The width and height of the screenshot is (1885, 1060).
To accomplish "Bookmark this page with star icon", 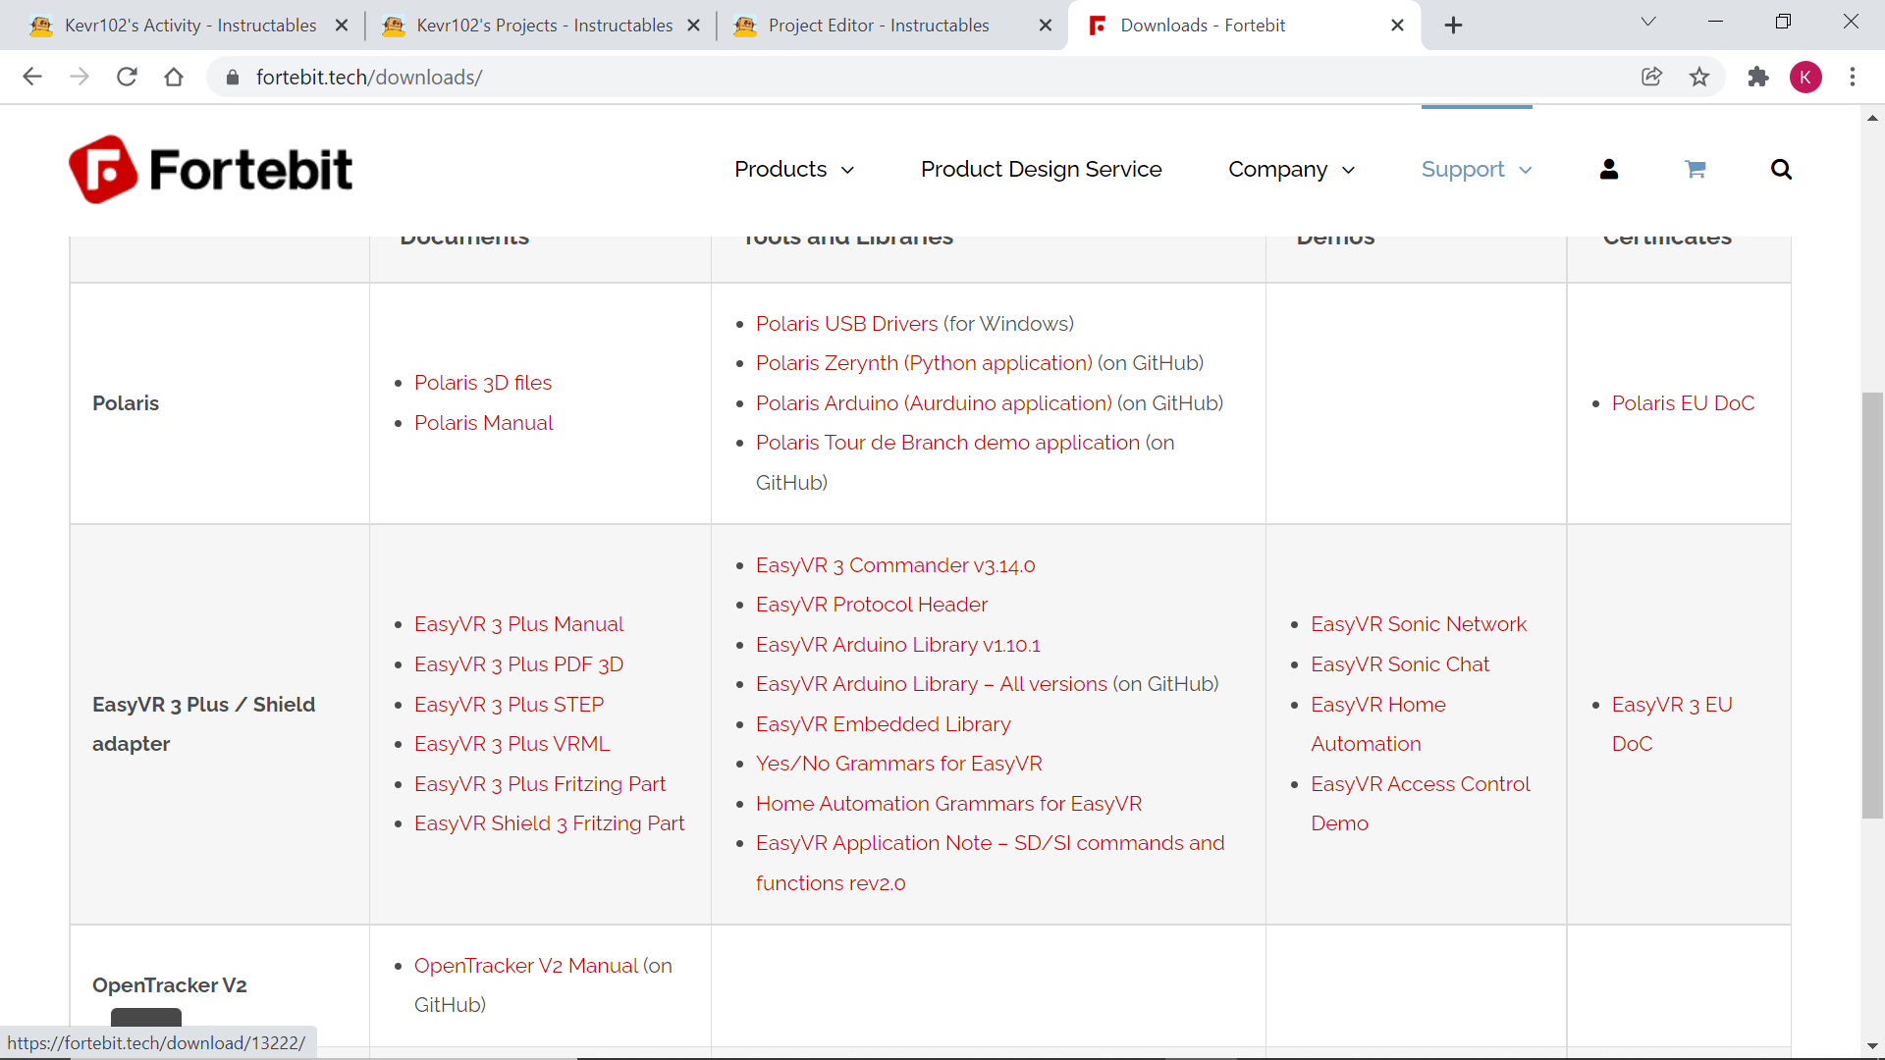I will click(1699, 77).
